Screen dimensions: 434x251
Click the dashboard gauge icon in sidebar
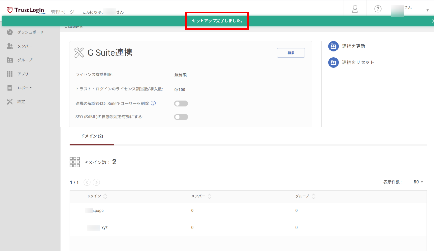tap(10, 32)
